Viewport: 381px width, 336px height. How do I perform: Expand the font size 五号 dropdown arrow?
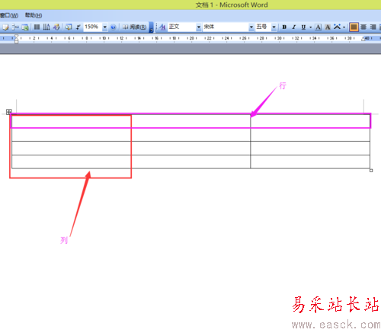click(x=274, y=27)
